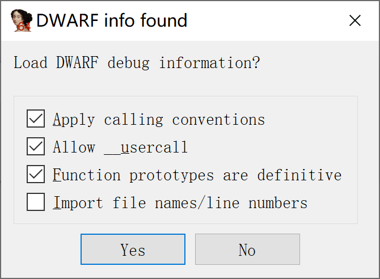Close the DWARF info found dialog
This screenshot has width=380, height=279.
[355, 21]
